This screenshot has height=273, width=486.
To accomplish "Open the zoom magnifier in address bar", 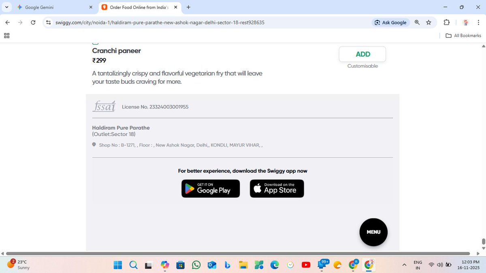I will 417,23.
